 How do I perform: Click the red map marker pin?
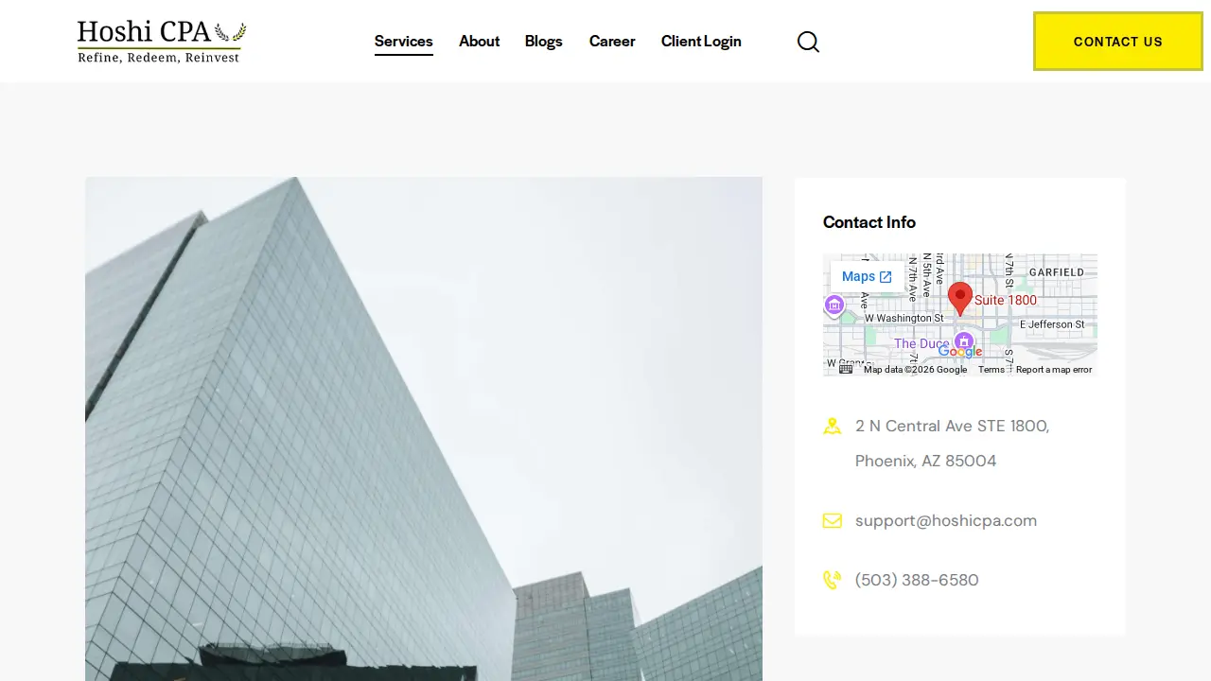960,299
